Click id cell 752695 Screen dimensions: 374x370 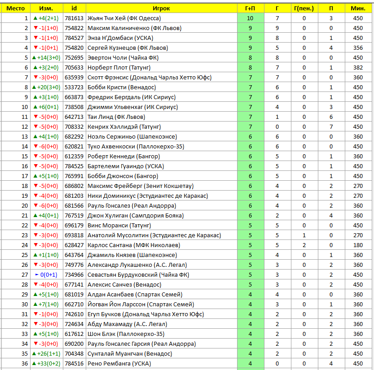click(74, 58)
